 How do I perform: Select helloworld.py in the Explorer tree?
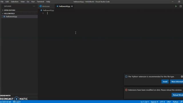[x=20, y=17]
